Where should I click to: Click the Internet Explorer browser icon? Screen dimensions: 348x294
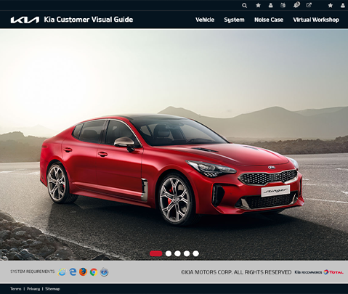pos(62,272)
